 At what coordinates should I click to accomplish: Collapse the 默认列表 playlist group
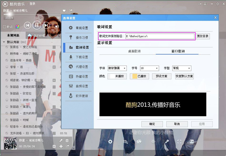4,42
